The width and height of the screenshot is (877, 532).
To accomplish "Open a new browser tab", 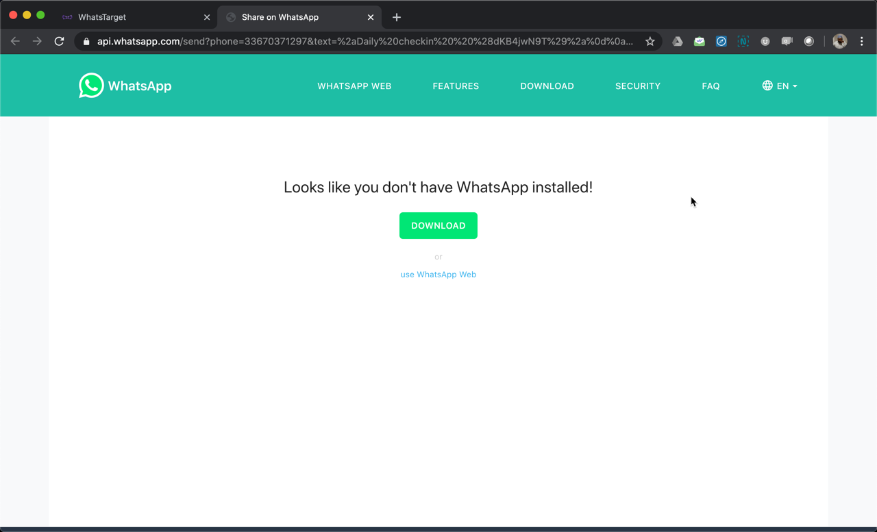I will tap(396, 17).
